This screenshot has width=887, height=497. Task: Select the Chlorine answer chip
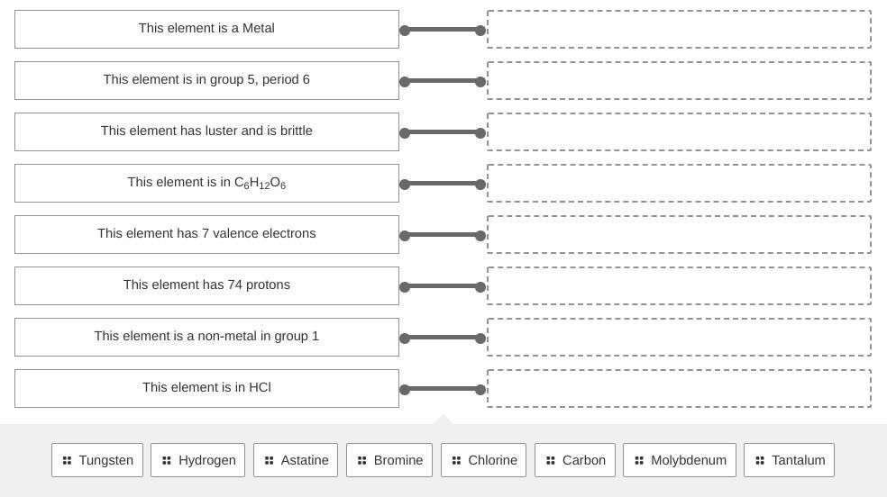483,460
